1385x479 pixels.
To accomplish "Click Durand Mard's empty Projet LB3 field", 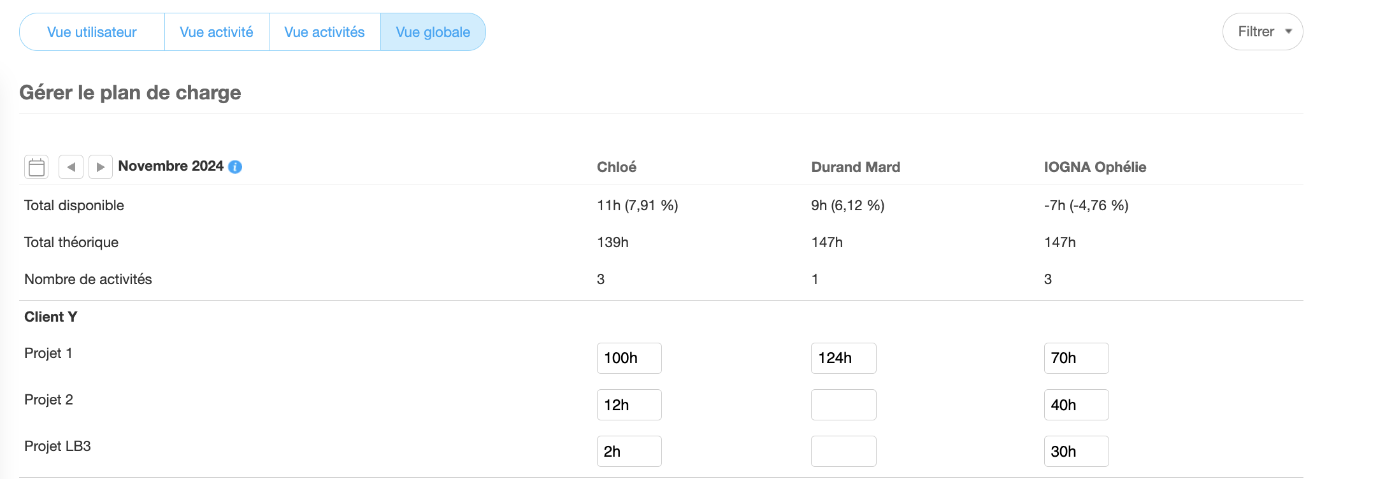I will click(843, 452).
